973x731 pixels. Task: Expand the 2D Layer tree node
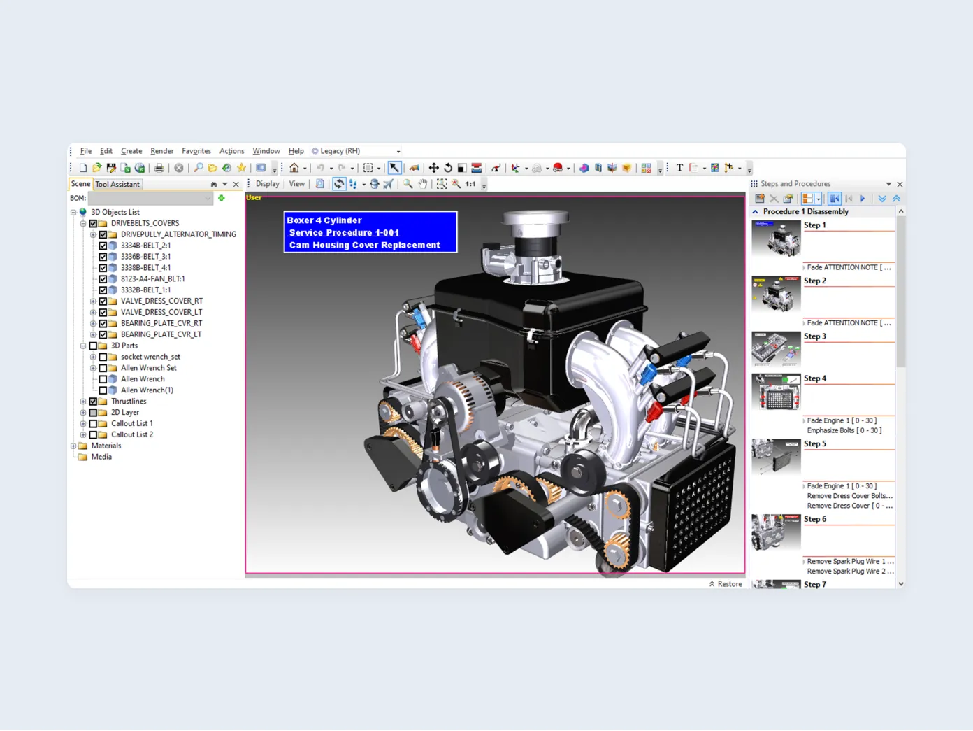click(x=83, y=413)
